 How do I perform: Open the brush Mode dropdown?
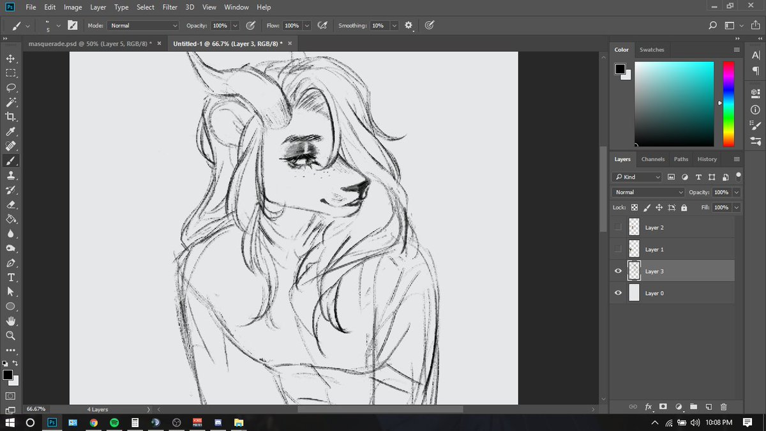point(144,26)
